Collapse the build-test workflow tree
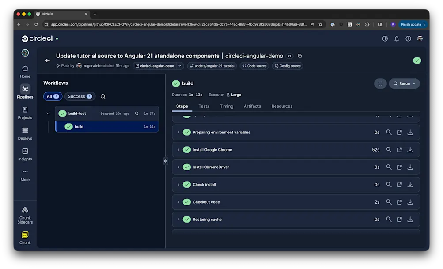The height and width of the screenshot is (269, 443). coord(48,114)
